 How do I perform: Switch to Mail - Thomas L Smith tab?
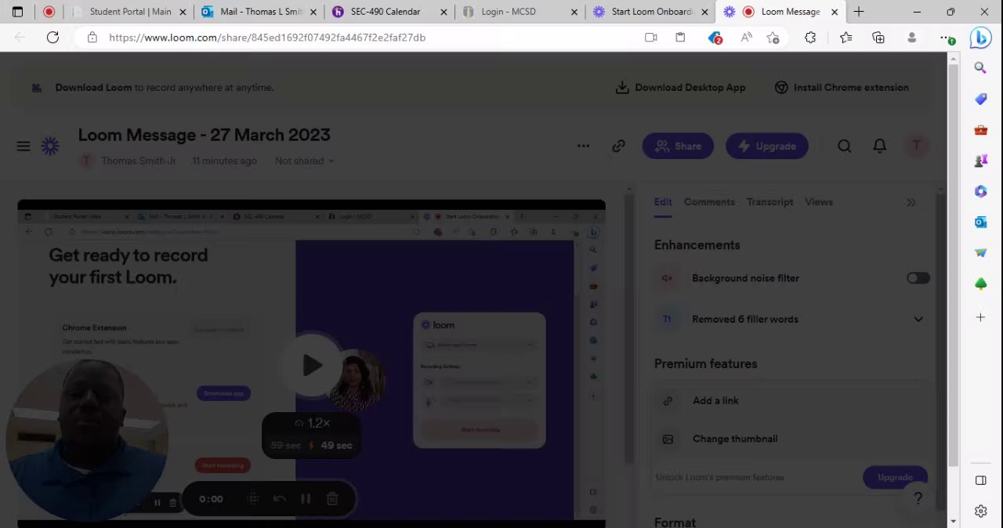pyautogui.click(x=259, y=12)
